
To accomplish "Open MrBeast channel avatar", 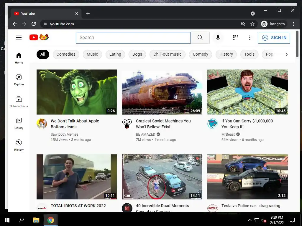I will (x=212, y=124).
